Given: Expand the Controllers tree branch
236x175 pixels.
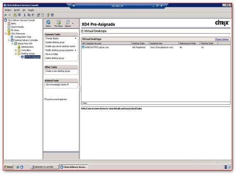Looking at the screenshot, I should pyautogui.click(x=16, y=50).
